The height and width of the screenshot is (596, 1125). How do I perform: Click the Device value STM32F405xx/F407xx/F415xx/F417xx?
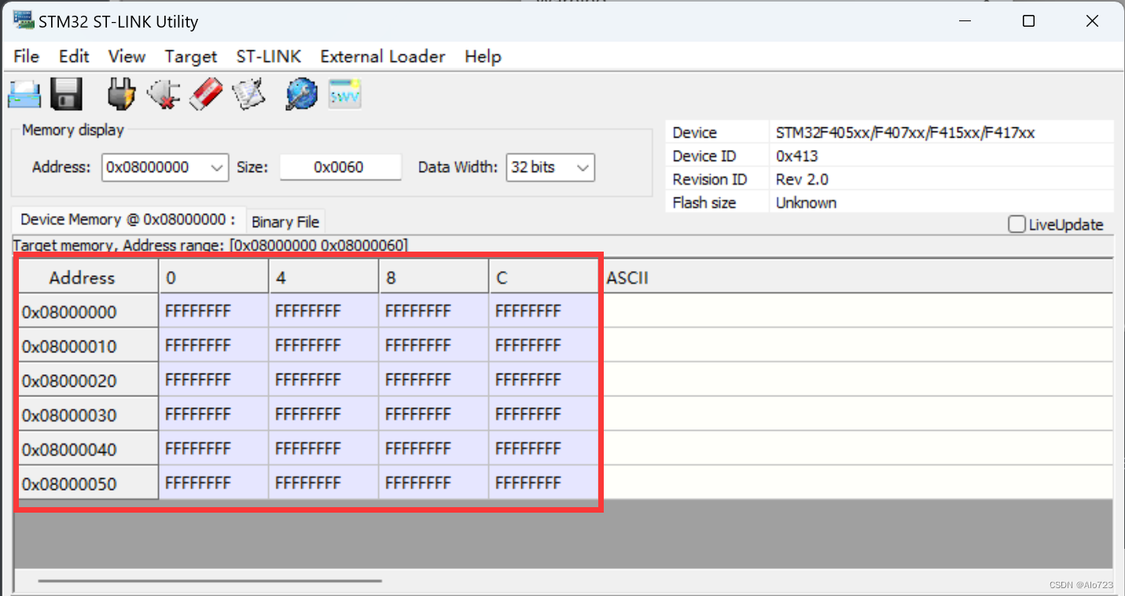[905, 133]
